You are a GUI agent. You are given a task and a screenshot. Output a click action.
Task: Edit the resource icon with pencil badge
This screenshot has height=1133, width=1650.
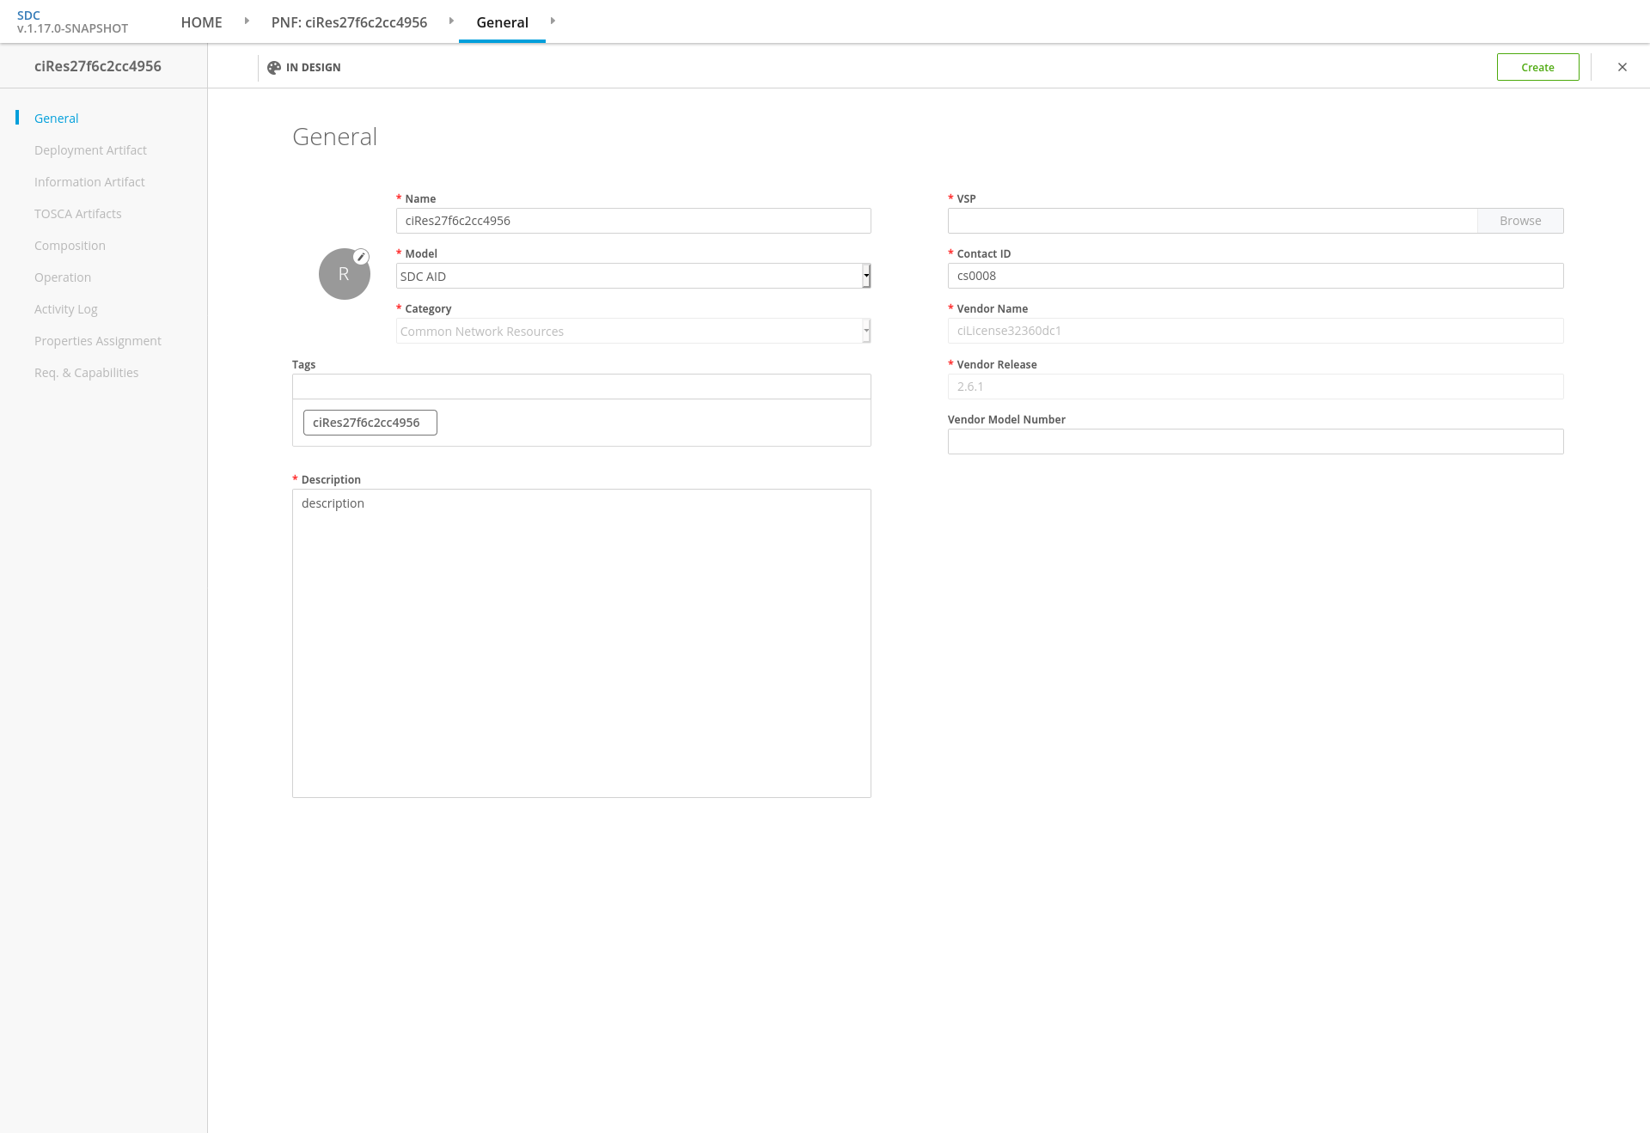click(x=361, y=257)
